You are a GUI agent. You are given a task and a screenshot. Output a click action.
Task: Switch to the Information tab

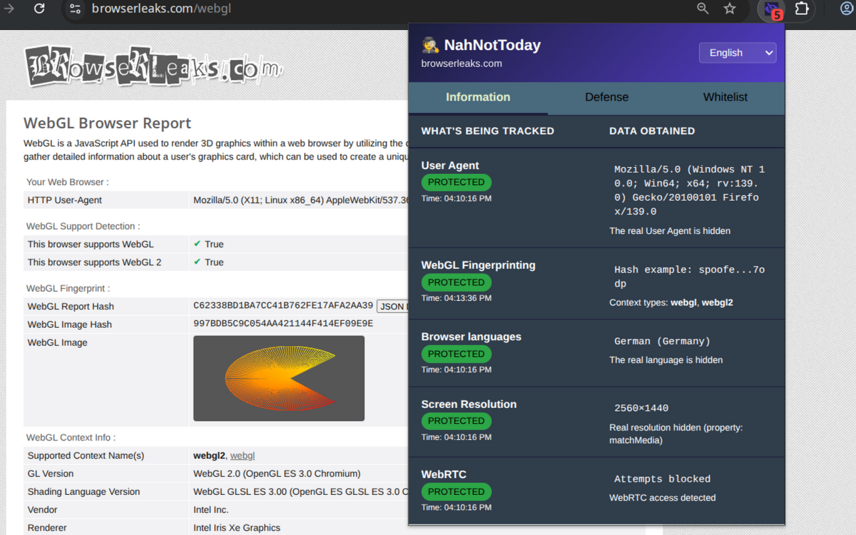pyautogui.click(x=478, y=98)
